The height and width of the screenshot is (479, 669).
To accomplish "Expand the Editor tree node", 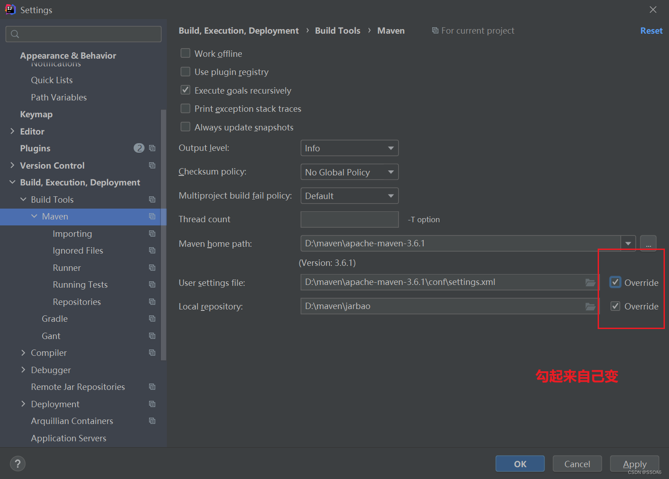I will tap(12, 131).
